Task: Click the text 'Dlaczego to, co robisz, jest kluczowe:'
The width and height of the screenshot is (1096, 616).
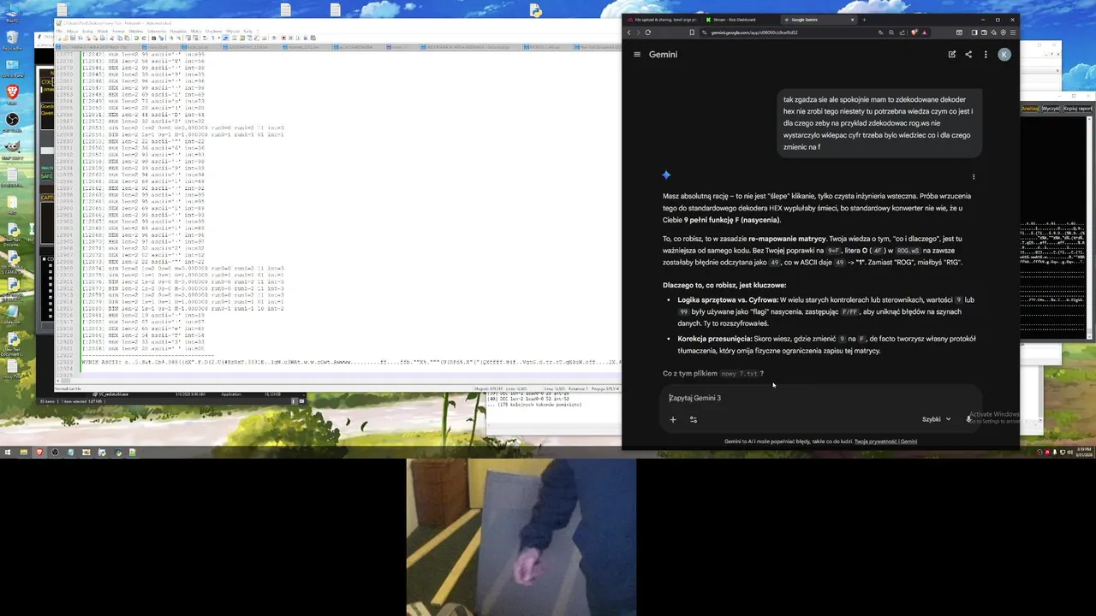Action: [x=724, y=285]
